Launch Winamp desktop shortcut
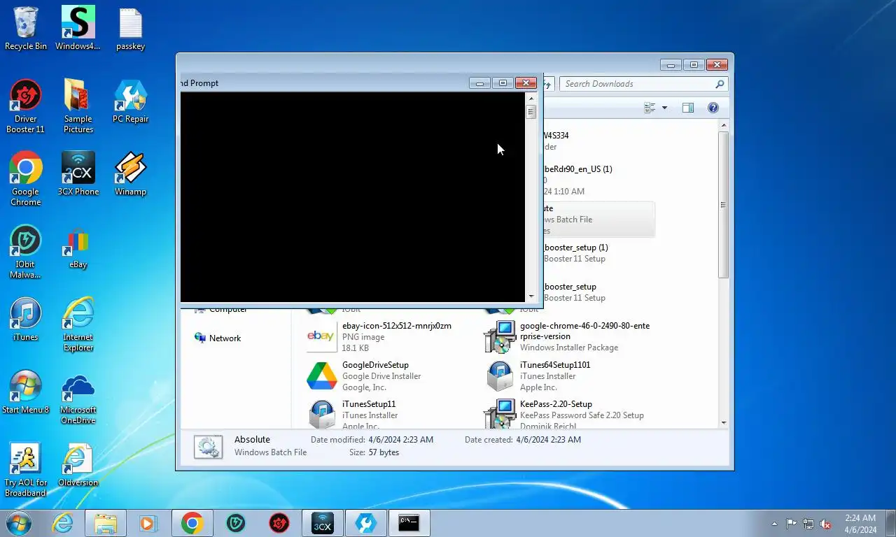The width and height of the screenshot is (896, 537). [x=131, y=173]
